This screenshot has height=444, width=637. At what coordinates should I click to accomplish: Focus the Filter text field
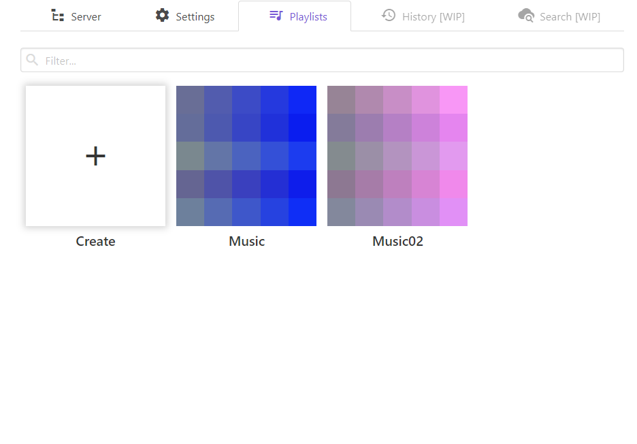[x=327, y=60]
